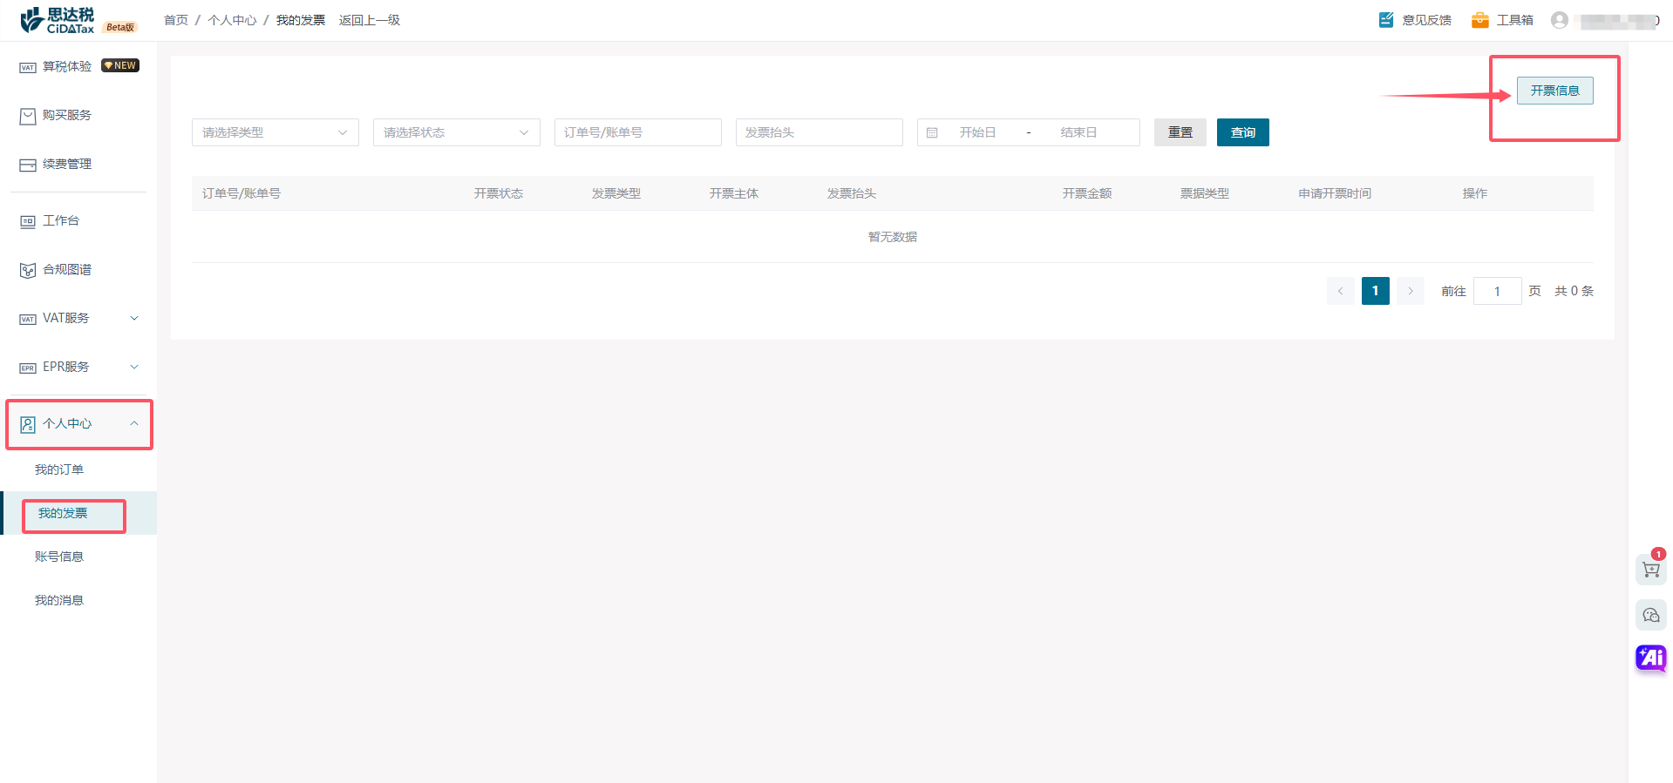
Task: Open the 请选择类型 type dropdown
Action: 275,132
